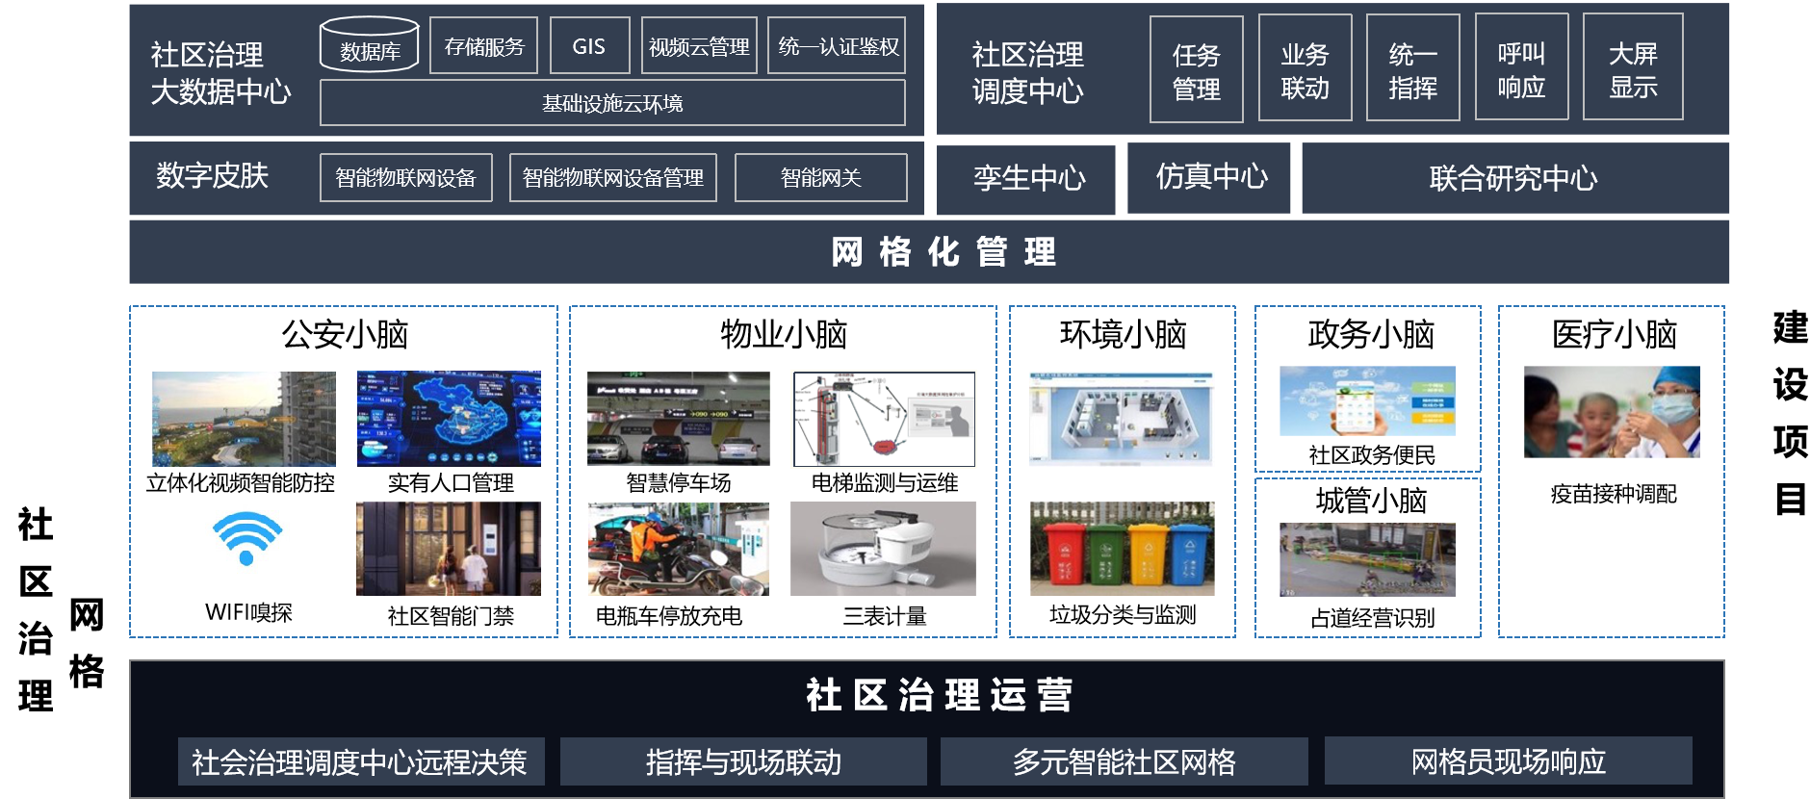Click 网格员现场响应 button

1508,761
